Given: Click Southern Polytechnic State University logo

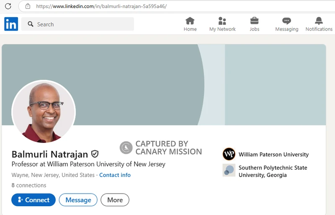Looking at the screenshot, I should pos(229,170).
